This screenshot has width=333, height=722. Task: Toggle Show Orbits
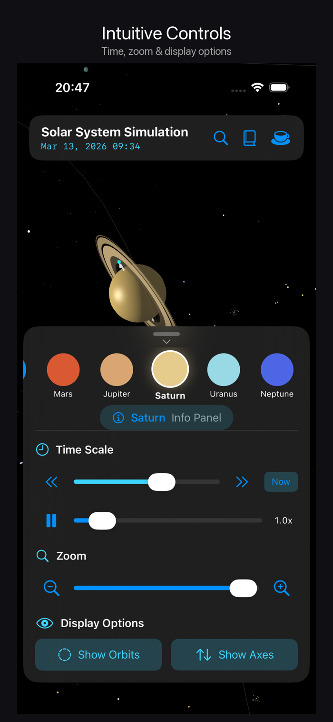98,655
